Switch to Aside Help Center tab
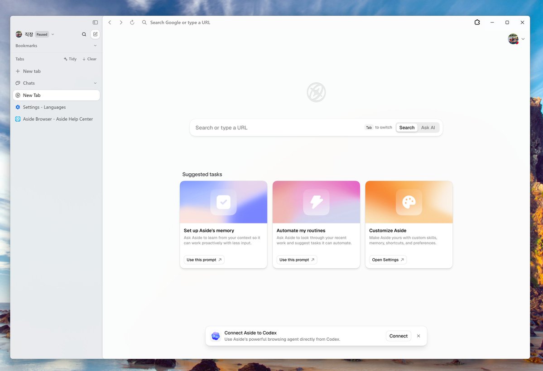543x371 pixels. [x=57, y=119]
